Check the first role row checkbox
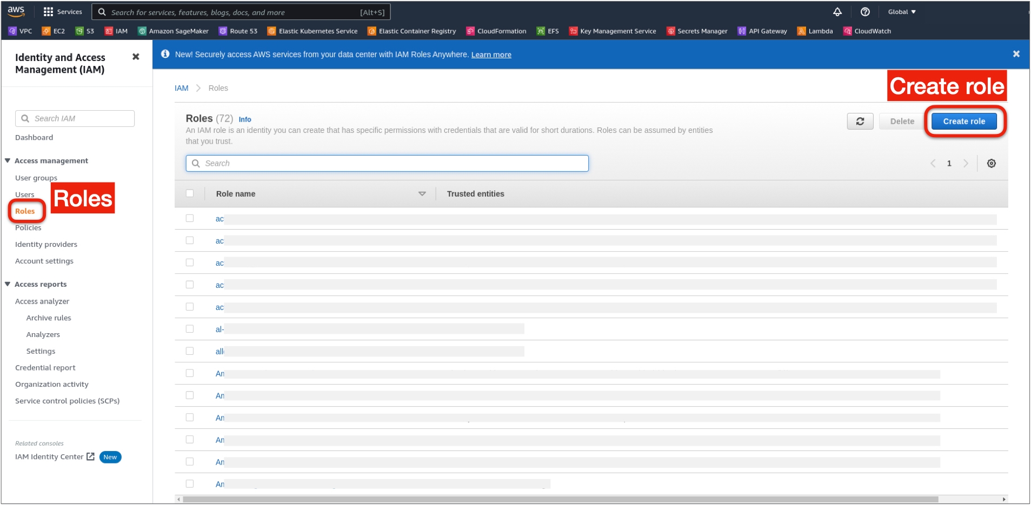Image resolution: width=1031 pixels, height=505 pixels. [190, 218]
